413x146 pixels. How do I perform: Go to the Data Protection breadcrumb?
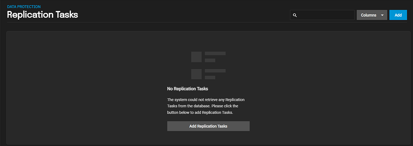click(x=24, y=7)
